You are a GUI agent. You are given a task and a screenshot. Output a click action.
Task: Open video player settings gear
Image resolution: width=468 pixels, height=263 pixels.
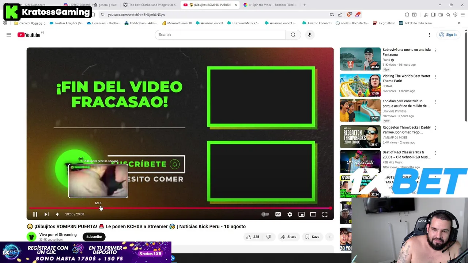pos(290,214)
